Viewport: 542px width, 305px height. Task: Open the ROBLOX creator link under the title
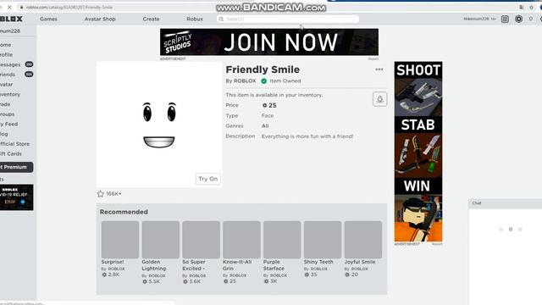pyautogui.click(x=245, y=81)
